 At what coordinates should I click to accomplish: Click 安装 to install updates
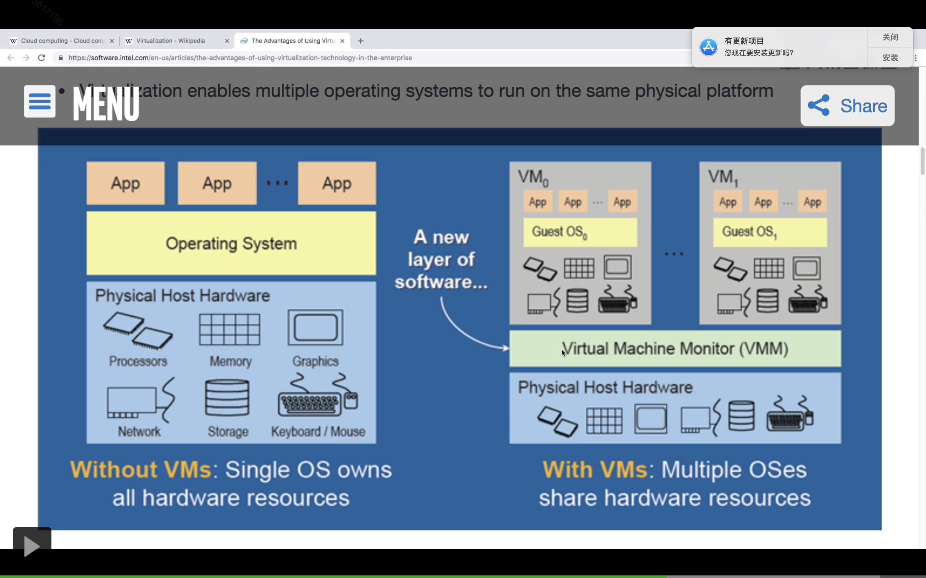[x=890, y=58]
